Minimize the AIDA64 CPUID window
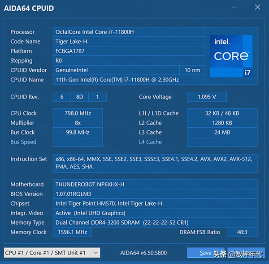 tap(234, 7)
